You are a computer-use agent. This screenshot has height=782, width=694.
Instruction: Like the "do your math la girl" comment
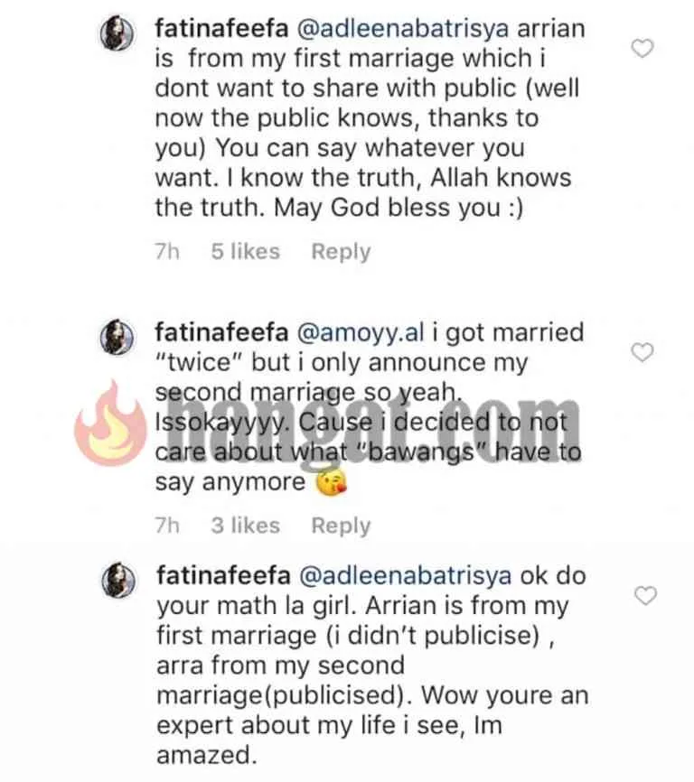point(644,596)
